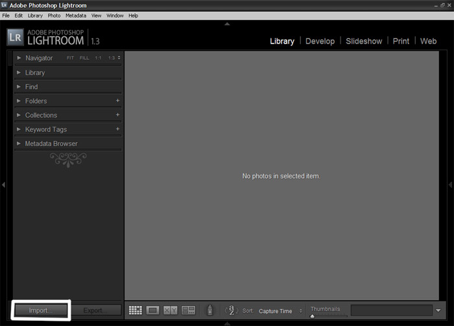Open the View menu
Screen dimensions: 454x326
tap(97, 16)
